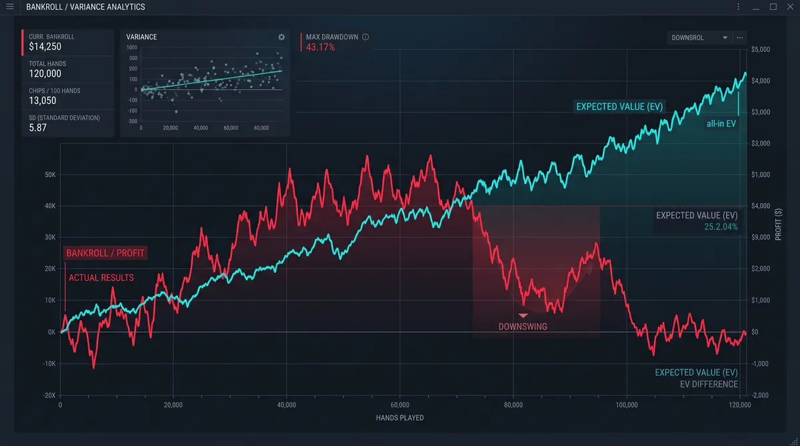Close the analytics window

[790, 7]
